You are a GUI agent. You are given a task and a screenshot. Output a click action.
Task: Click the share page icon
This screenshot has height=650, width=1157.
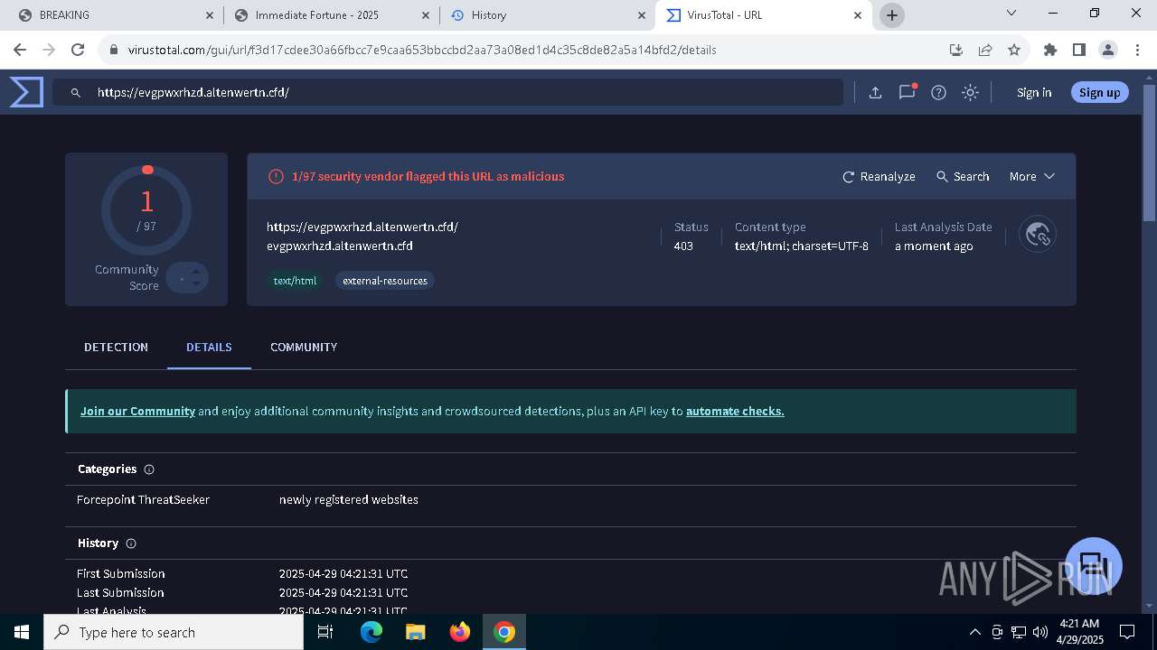(x=985, y=50)
